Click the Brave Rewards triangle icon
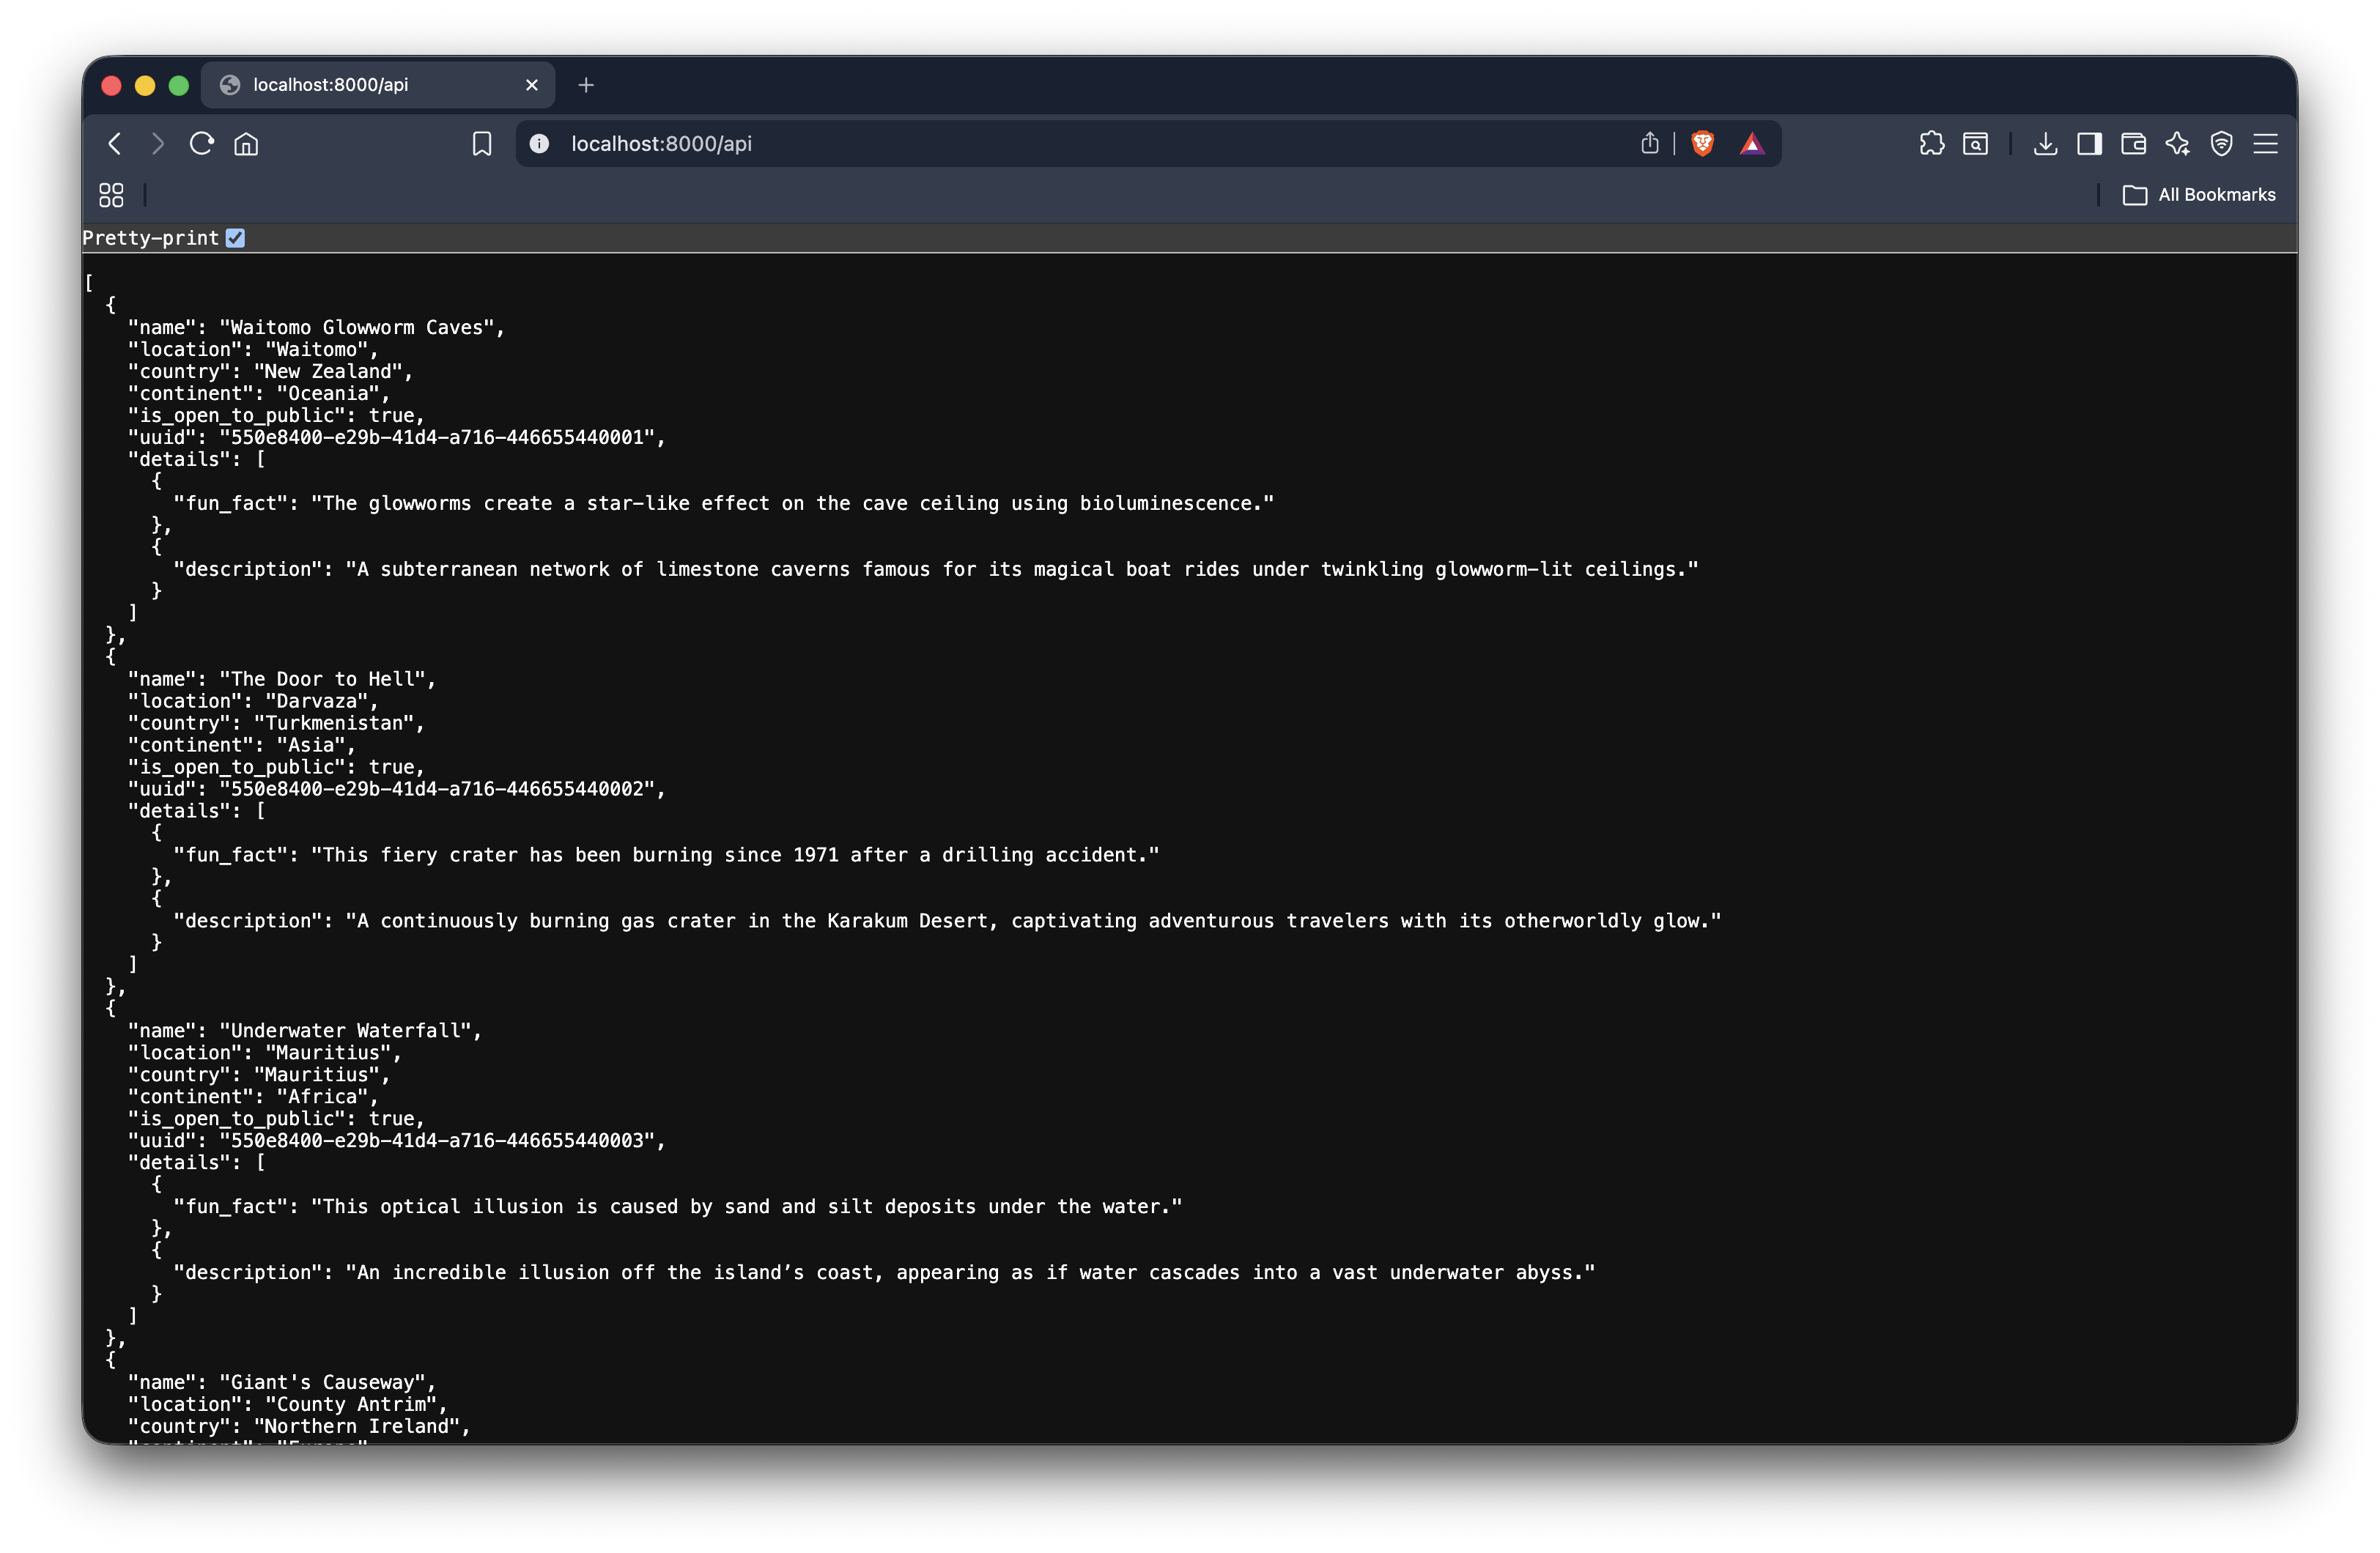Viewport: 2380px width, 1553px height. [1751, 144]
